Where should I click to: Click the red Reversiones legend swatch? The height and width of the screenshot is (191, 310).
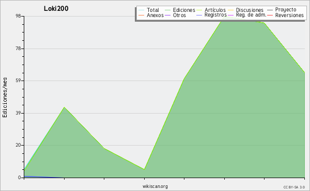coord(270,15)
